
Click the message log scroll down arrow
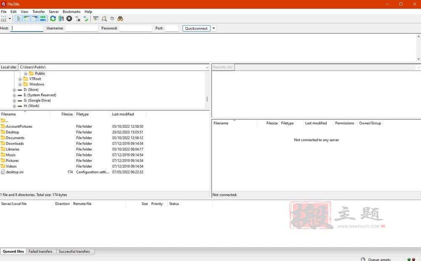418,59
